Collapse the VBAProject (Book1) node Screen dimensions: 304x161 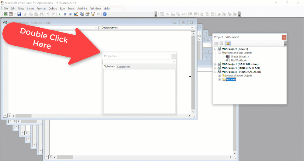[x=215, y=49]
